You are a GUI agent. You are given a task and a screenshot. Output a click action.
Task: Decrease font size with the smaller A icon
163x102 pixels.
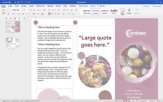coord(34,10)
